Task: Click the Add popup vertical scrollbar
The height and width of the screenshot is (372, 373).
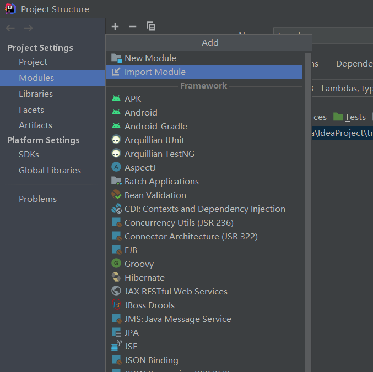Action: (x=308, y=212)
